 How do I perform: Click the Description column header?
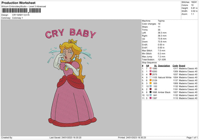pyautogui.click(x=164, y=66)
